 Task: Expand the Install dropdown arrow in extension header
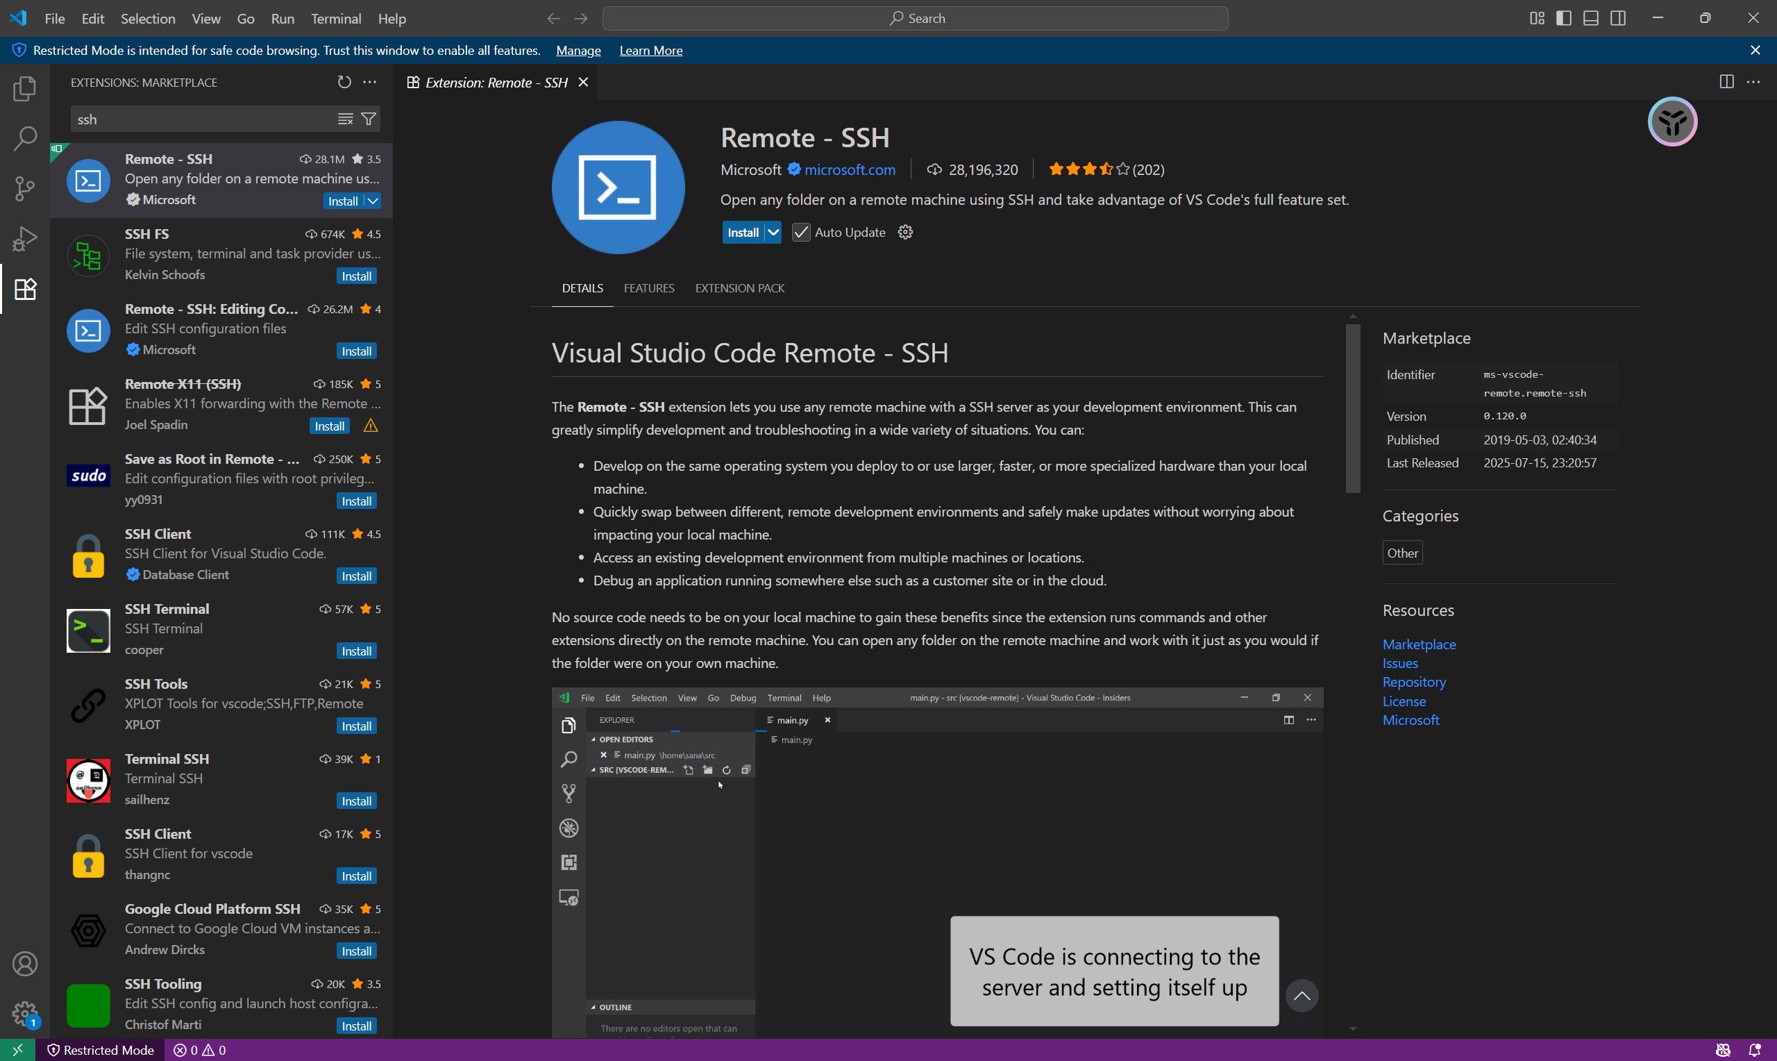pos(773,233)
